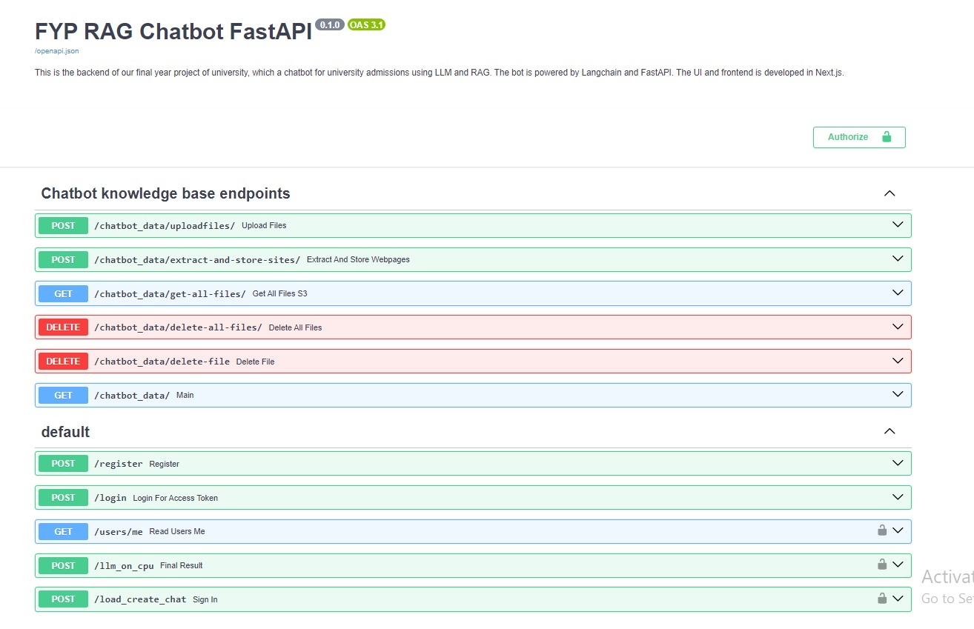The height and width of the screenshot is (629, 974).
Task: Click the lock icon on /llm_on_cpu
Action: point(882,564)
